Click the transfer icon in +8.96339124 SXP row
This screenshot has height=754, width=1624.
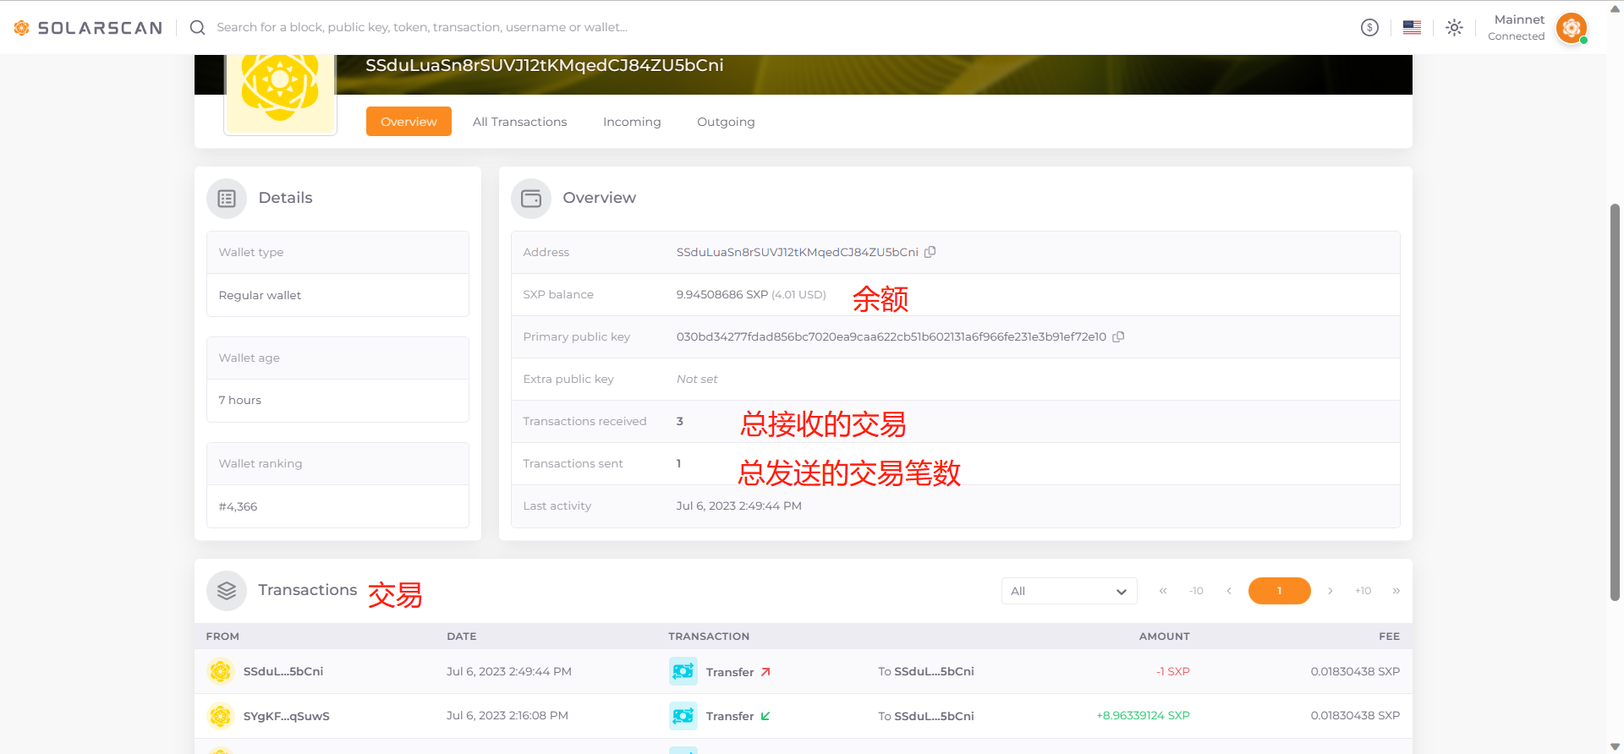tap(683, 716)
